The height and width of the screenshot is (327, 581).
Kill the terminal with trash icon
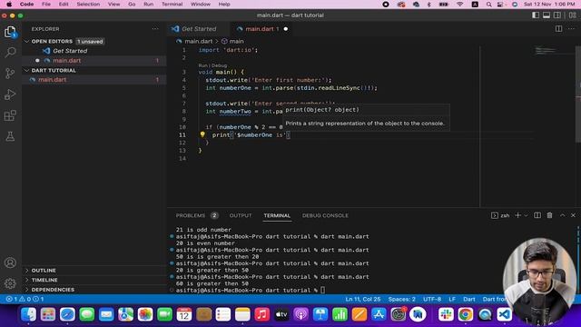[549, 215]
